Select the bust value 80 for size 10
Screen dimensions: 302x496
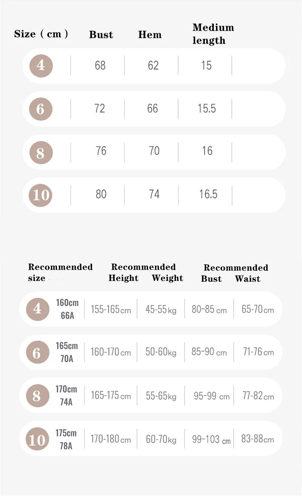[101, 195]
